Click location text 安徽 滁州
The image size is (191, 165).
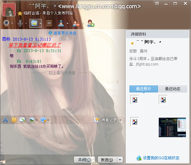tap(138, 51)
